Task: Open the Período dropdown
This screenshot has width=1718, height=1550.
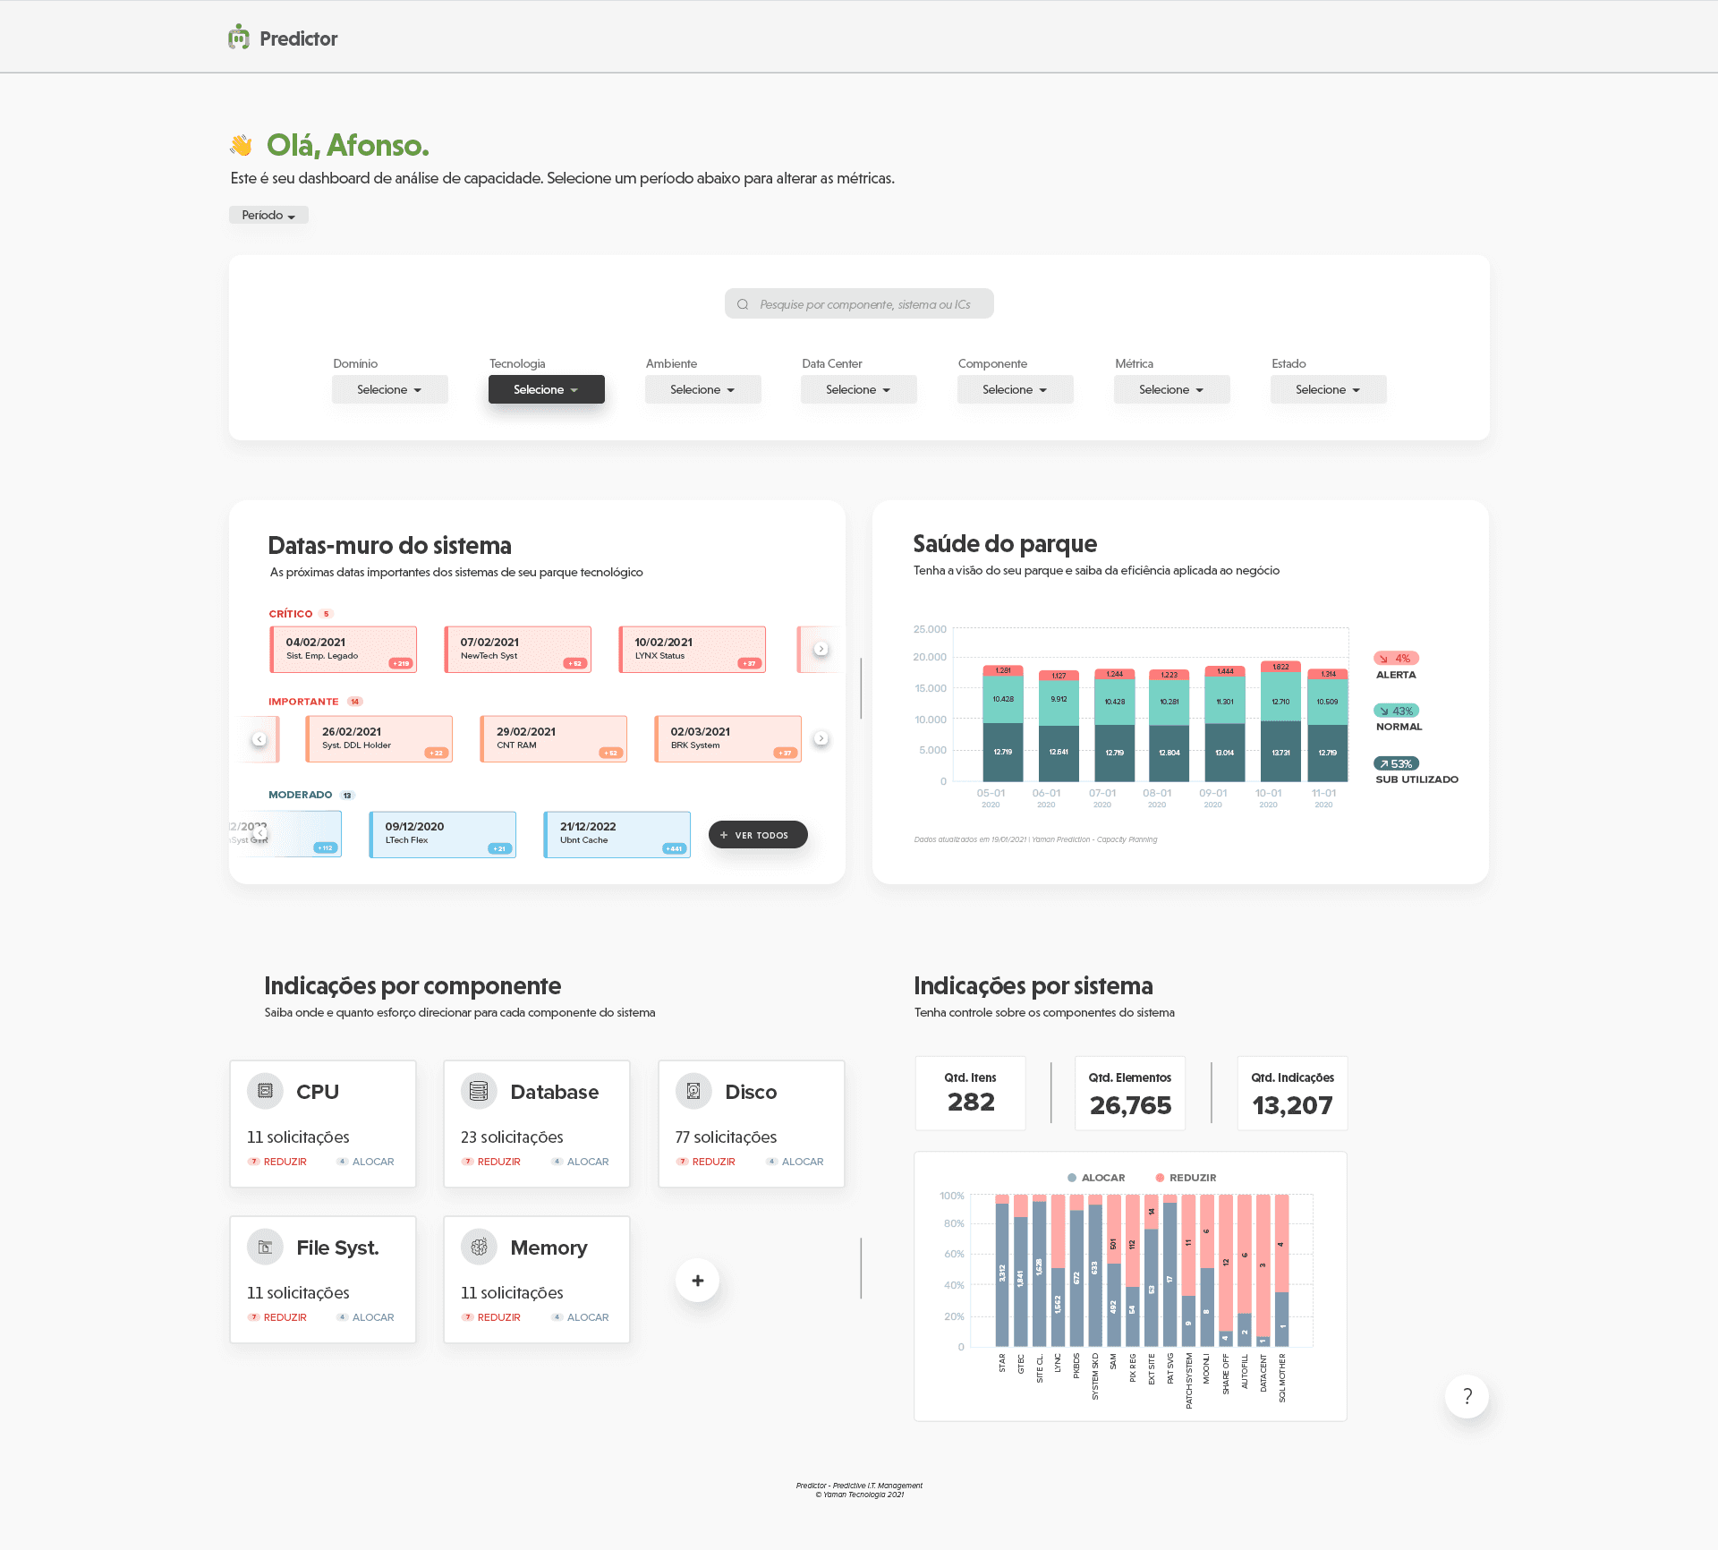Action: point(268,215)
